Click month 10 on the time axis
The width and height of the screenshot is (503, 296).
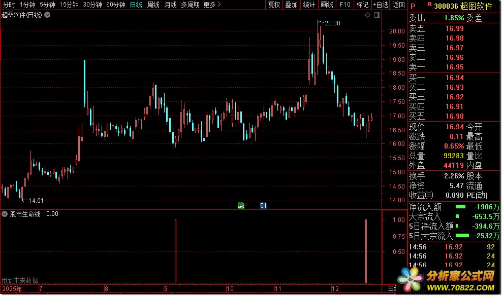(x=230, y=289)
